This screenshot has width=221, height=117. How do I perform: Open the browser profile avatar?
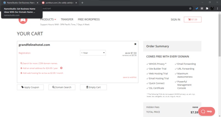(x=212, y=8)
